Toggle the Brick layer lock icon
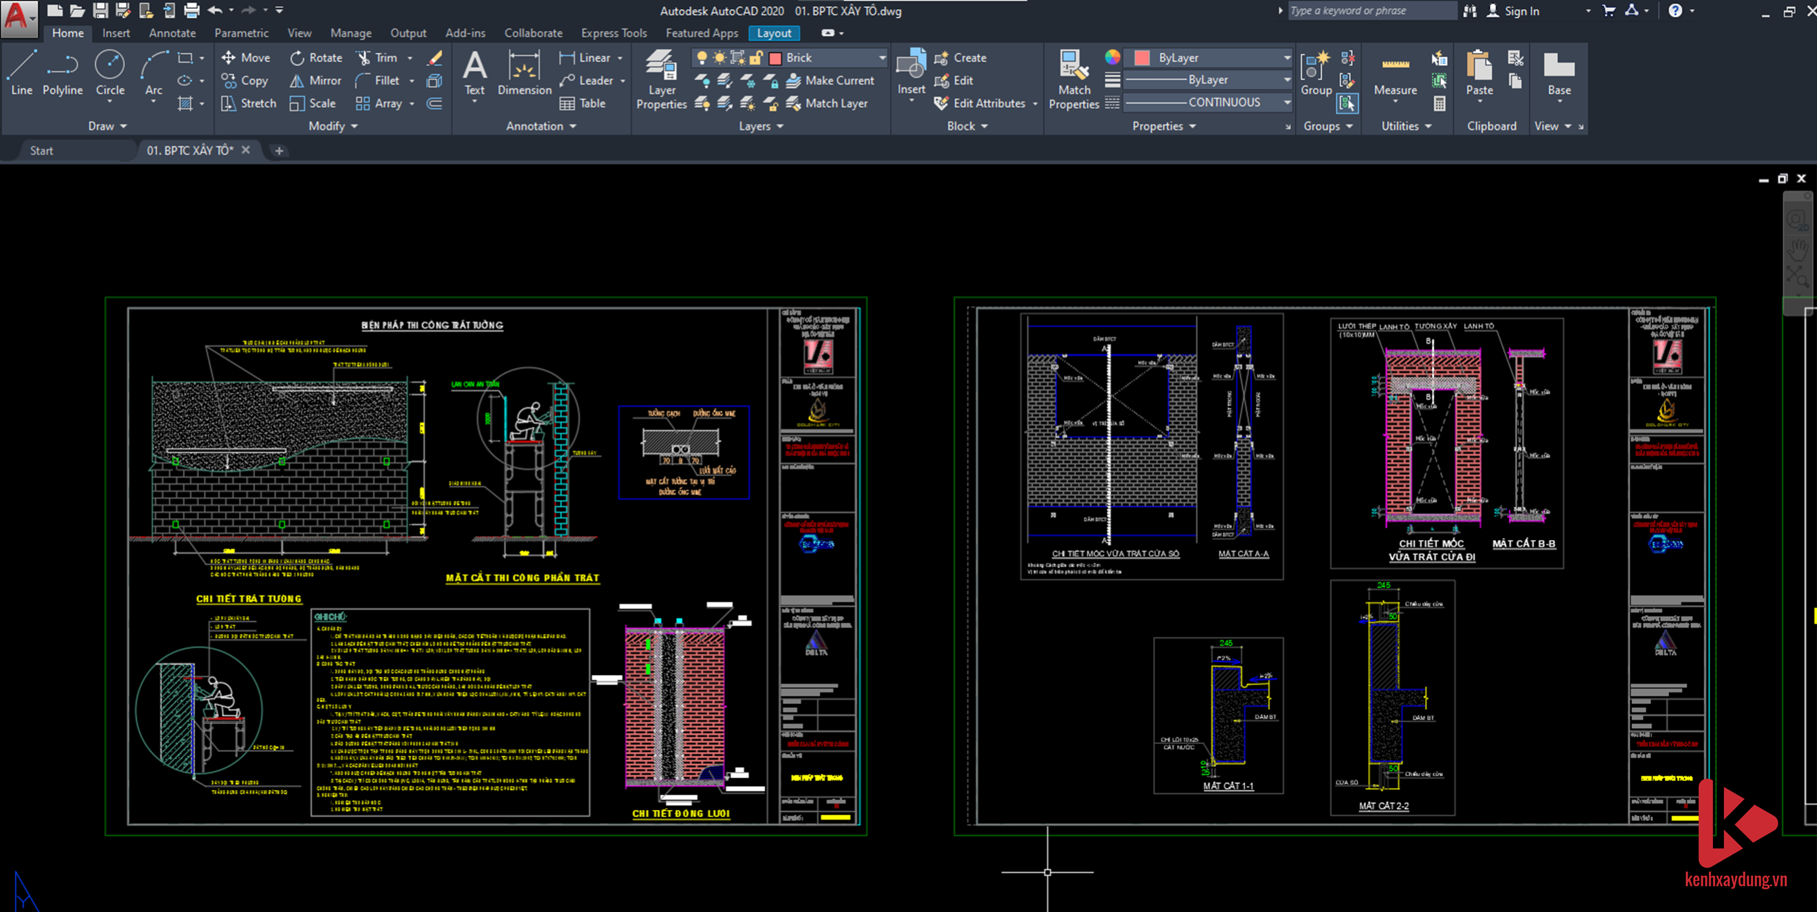This screenshot has width=1817, height=912. click(x=755, y=58)
